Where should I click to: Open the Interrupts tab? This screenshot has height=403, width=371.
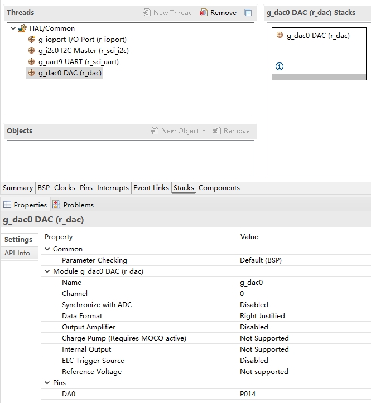[x=113, y=188]
